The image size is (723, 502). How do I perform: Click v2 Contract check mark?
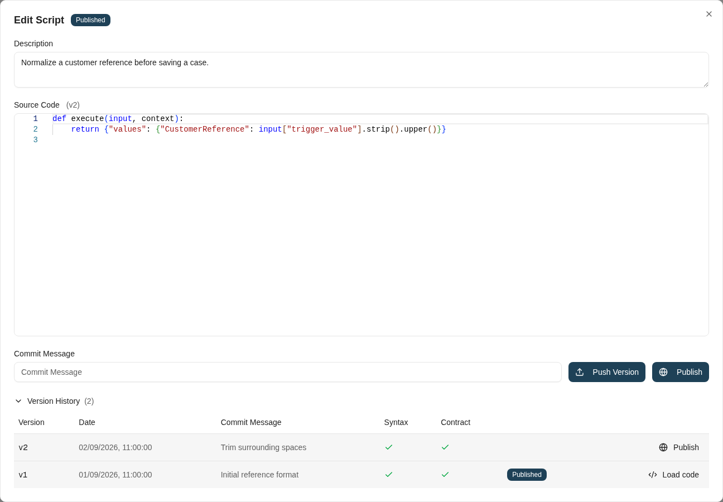tap(445, 447)
